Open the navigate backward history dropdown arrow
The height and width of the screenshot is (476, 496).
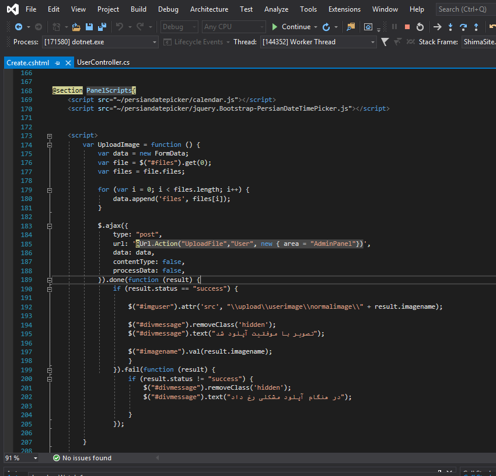coord(29,27)
